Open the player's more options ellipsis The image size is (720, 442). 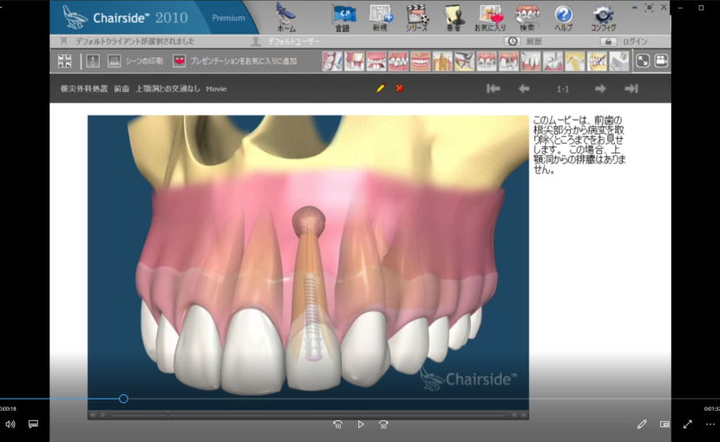click(710, 425)
